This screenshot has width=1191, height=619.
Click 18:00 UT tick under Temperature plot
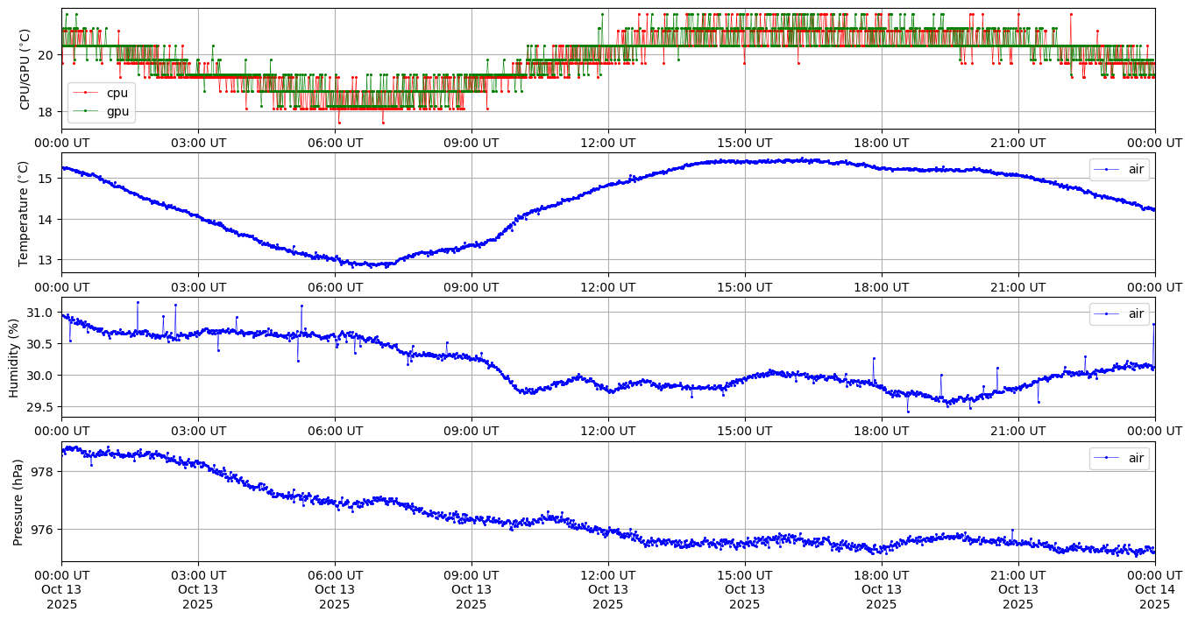(x=881, y=287)
